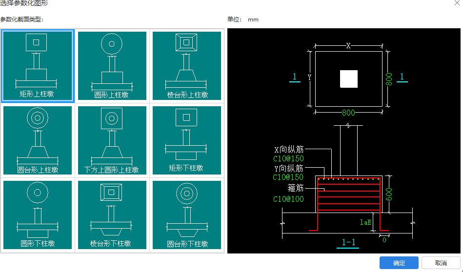
Task: Click the white column square in plan view
Action: [x=349, y=79]
